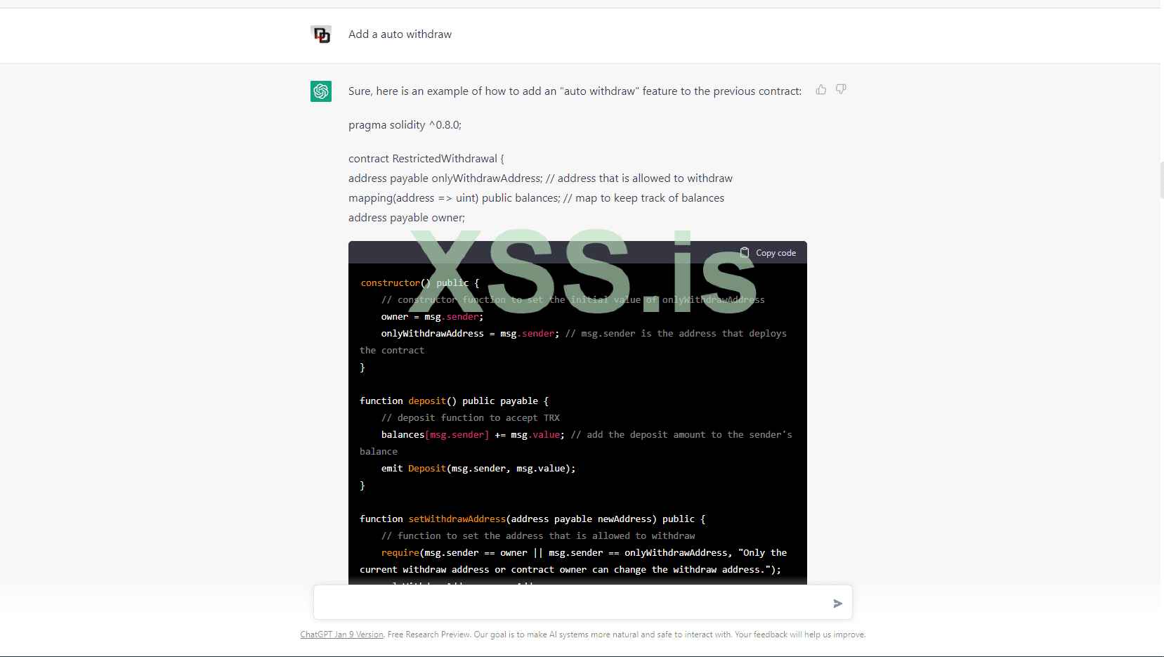This screenshot has height=657, width=1164.
Task: Click the 'owner = msg.sender;' code line
Action: pos(432,317)
